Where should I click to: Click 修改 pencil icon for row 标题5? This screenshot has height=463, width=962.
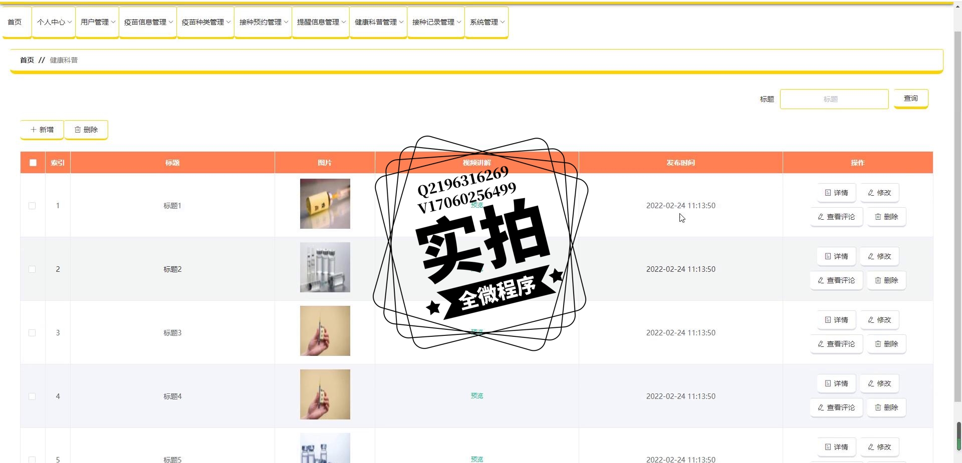click(871, 447)
